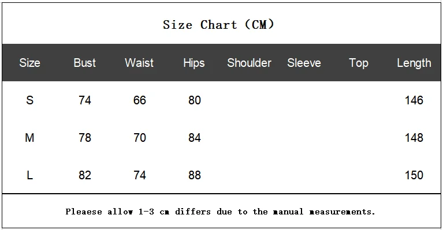Image resolution: width=443 pixels, height=230 pixels.
Task: Click the length value 146
Action: 414,100
